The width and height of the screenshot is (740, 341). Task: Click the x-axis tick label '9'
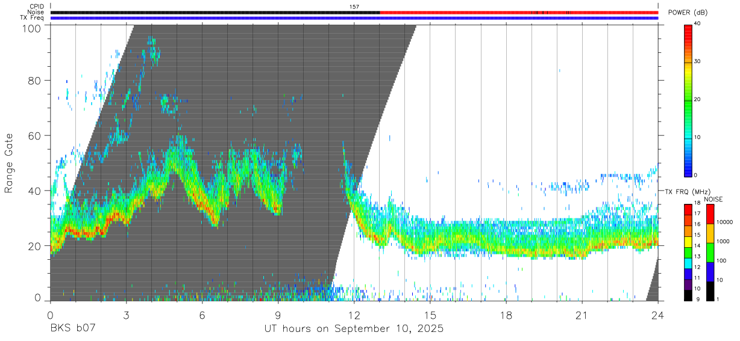click(x=278, y=315)
